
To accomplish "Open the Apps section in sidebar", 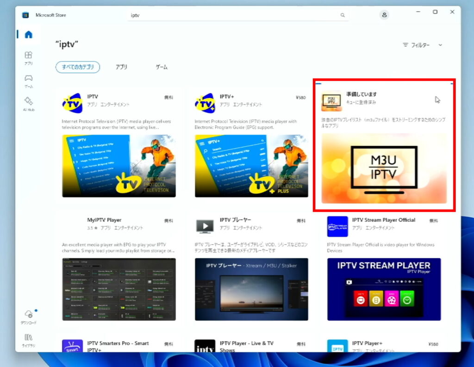I will (28, 57).
